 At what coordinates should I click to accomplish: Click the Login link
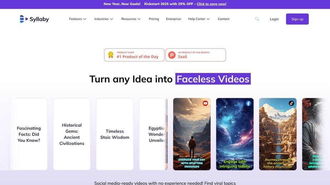274,19
